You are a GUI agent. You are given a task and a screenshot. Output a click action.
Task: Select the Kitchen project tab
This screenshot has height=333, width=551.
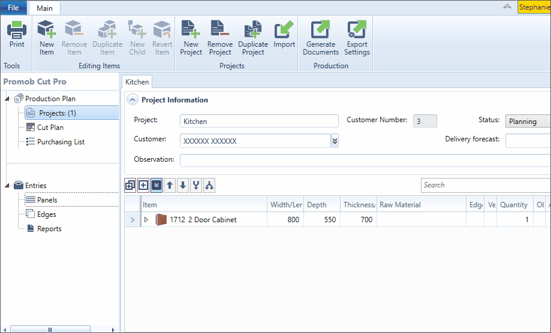point(137,82)
